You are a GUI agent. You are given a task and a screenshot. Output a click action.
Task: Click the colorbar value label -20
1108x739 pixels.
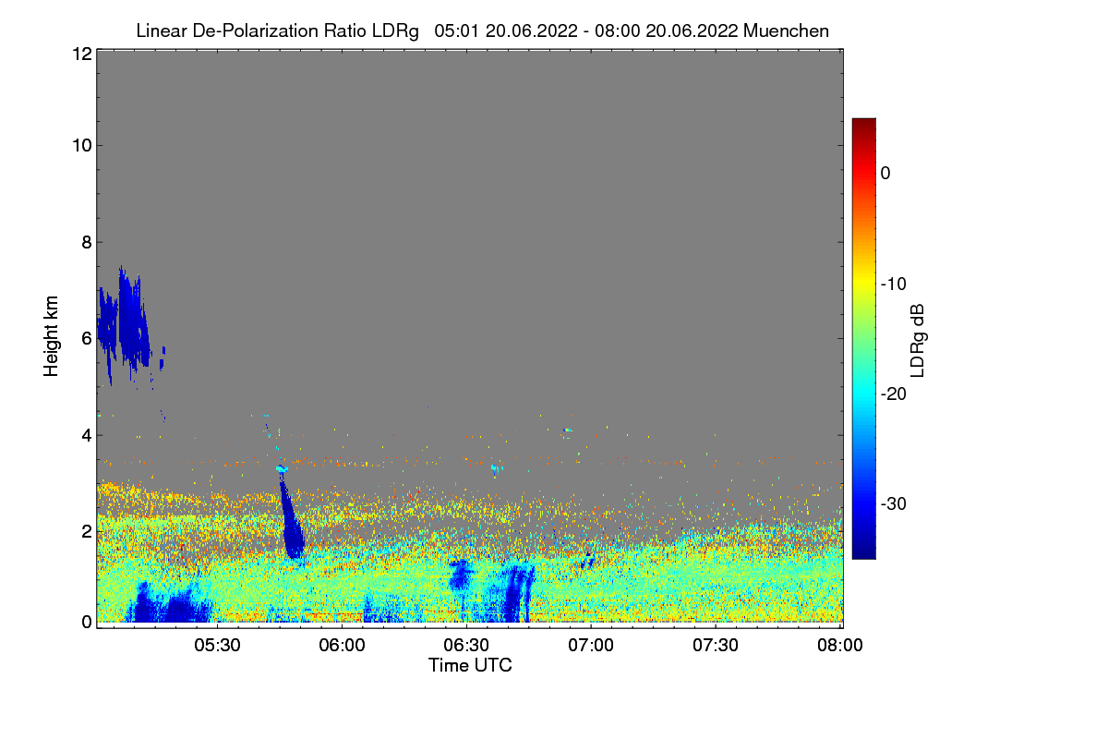(x=892, y=394)
